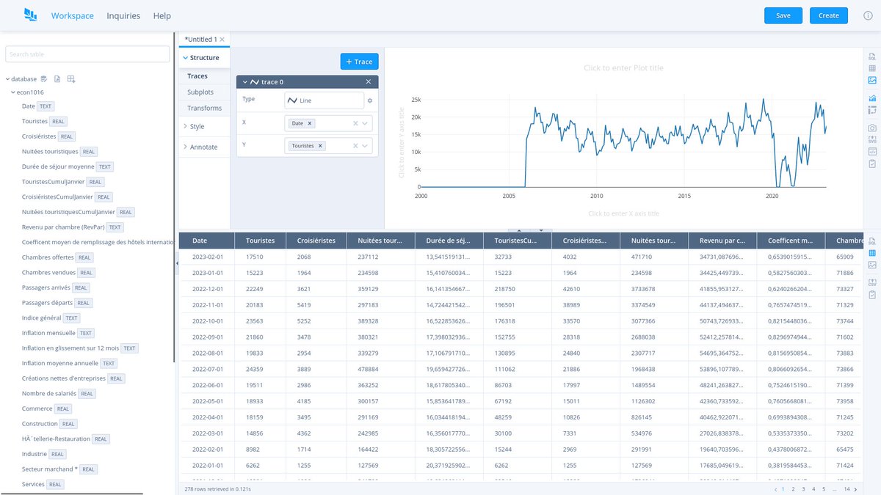This screenshot has width=881, height=495.
Task: Open the X column dropdown arrow
Action: click(365, 123)
